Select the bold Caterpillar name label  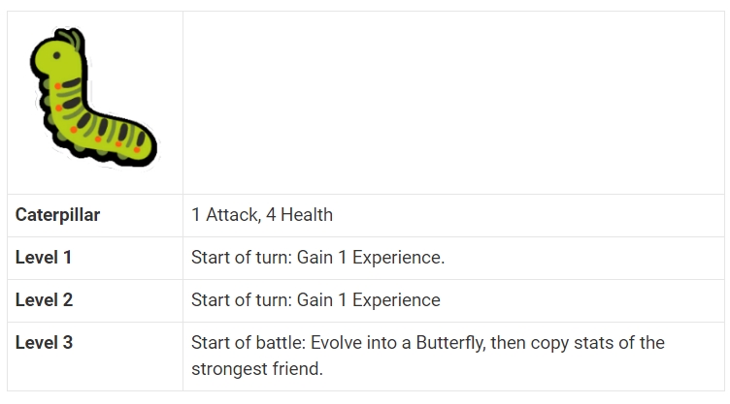[x=57, y=215]
